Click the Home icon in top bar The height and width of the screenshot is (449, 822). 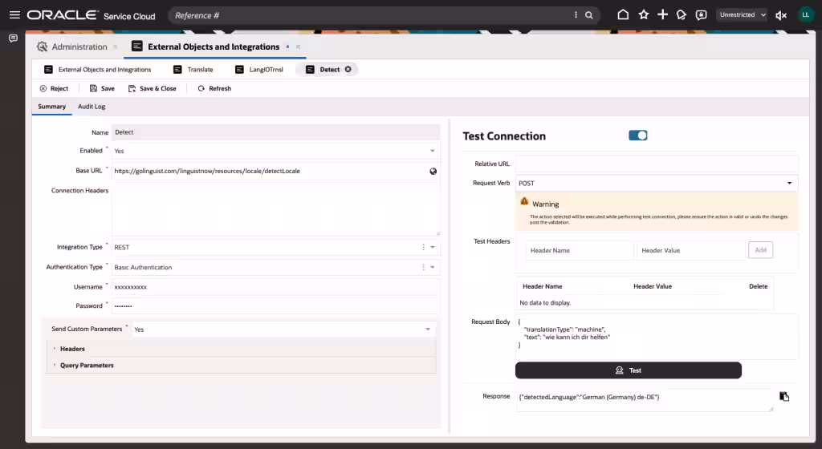(623, 15)
